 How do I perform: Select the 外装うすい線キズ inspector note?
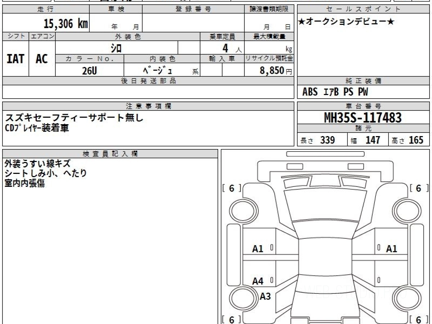coord(37,164)
